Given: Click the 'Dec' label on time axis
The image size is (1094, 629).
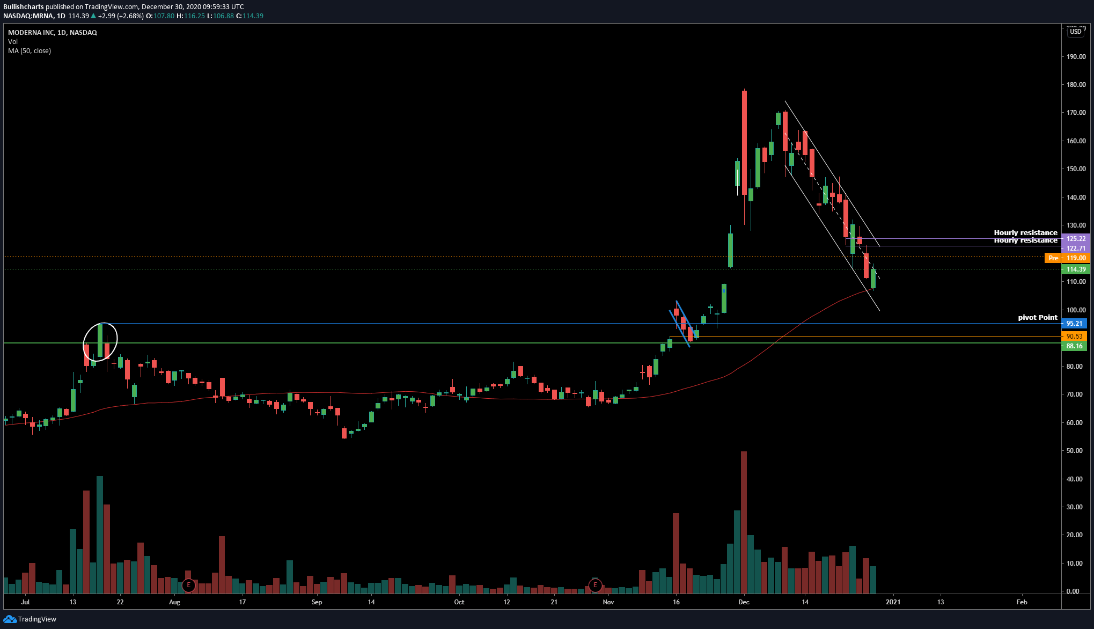Looking at the screenshot, I should [x=744, y=602].
